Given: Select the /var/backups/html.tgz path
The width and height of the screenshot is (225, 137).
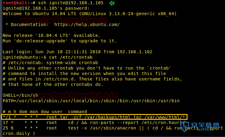Looking at the screenshot, I should [113, 117].
